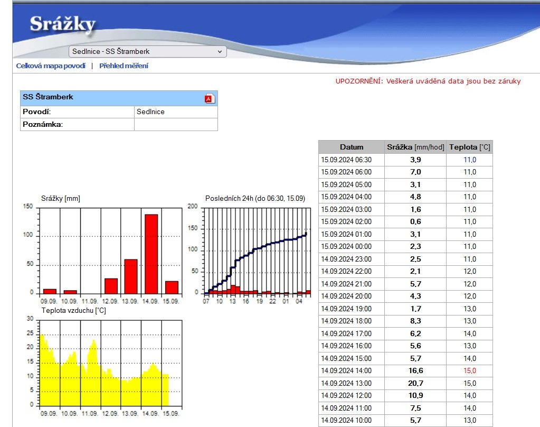Click the Datum column header
Screen dimensions: 540x427
tap(352, 147)
